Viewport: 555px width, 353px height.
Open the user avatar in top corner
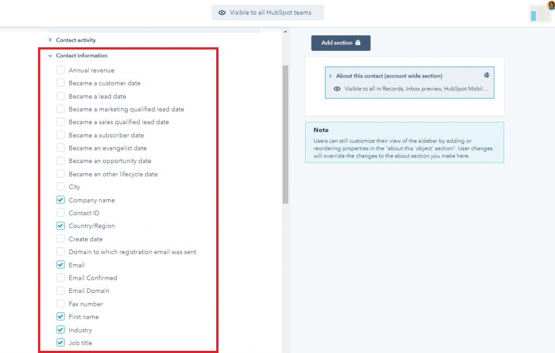point(551,4)
